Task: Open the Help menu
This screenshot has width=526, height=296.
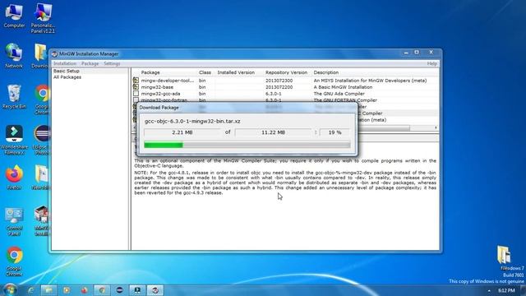Action: (x=431, y=63)
